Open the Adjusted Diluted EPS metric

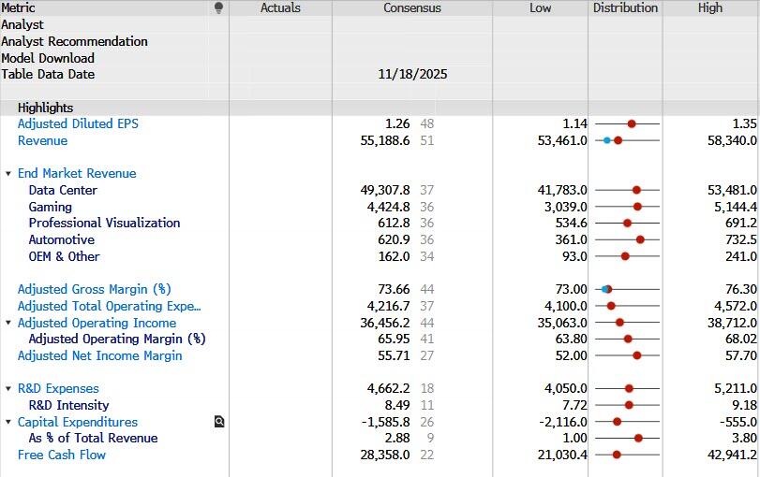pos(78,124)
